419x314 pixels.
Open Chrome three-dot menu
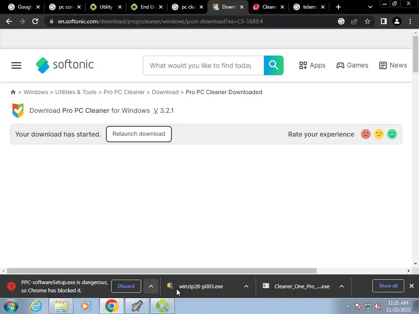410,21
